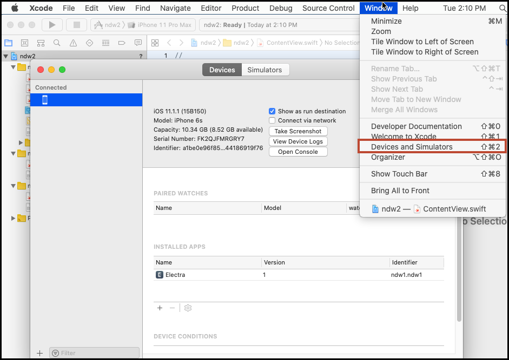509x360 pixels.
Task: Open the Find navigator magnifier icon
Action: coord(57,43)
